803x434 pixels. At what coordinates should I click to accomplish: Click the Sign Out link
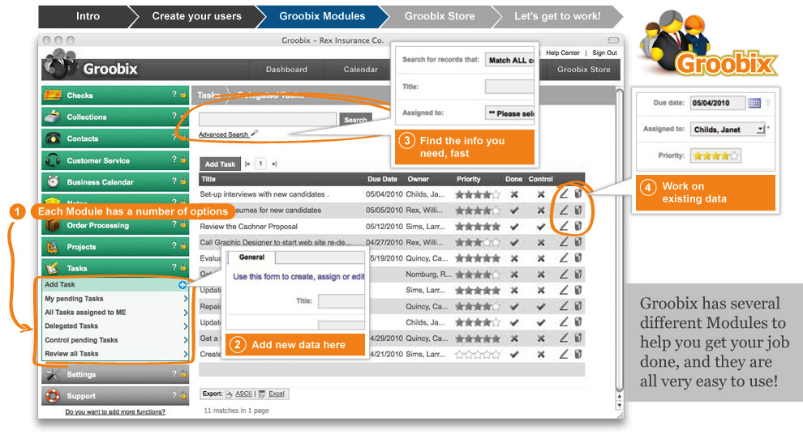coord(604,53)
